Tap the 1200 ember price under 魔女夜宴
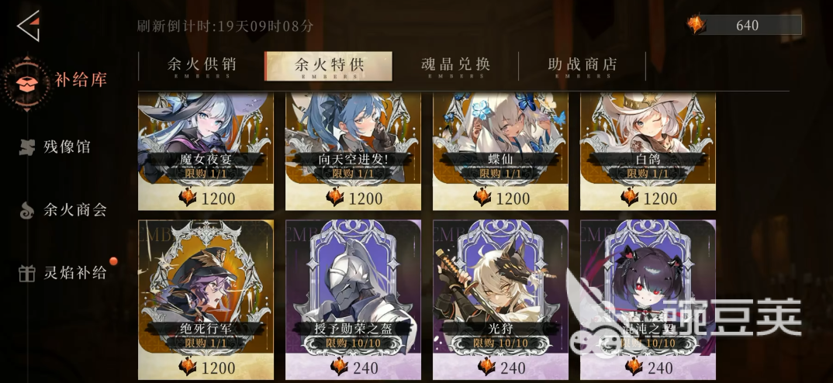833x383 pixels. coord(206,198)
